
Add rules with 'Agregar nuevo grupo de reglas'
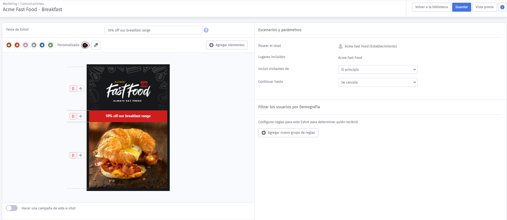(288, 133)
